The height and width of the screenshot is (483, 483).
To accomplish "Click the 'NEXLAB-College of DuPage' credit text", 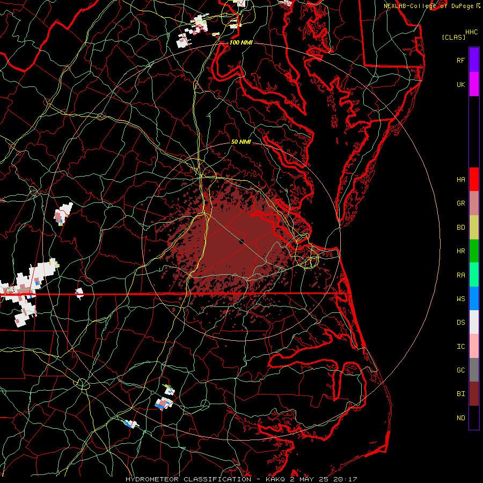I will 428,6.
